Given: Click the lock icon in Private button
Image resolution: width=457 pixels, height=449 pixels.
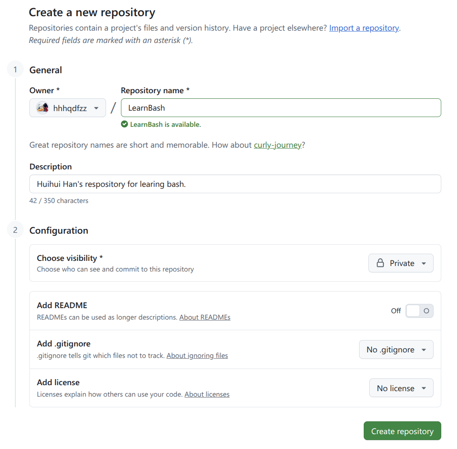Looking at the screenshot, I should [380, 263].
